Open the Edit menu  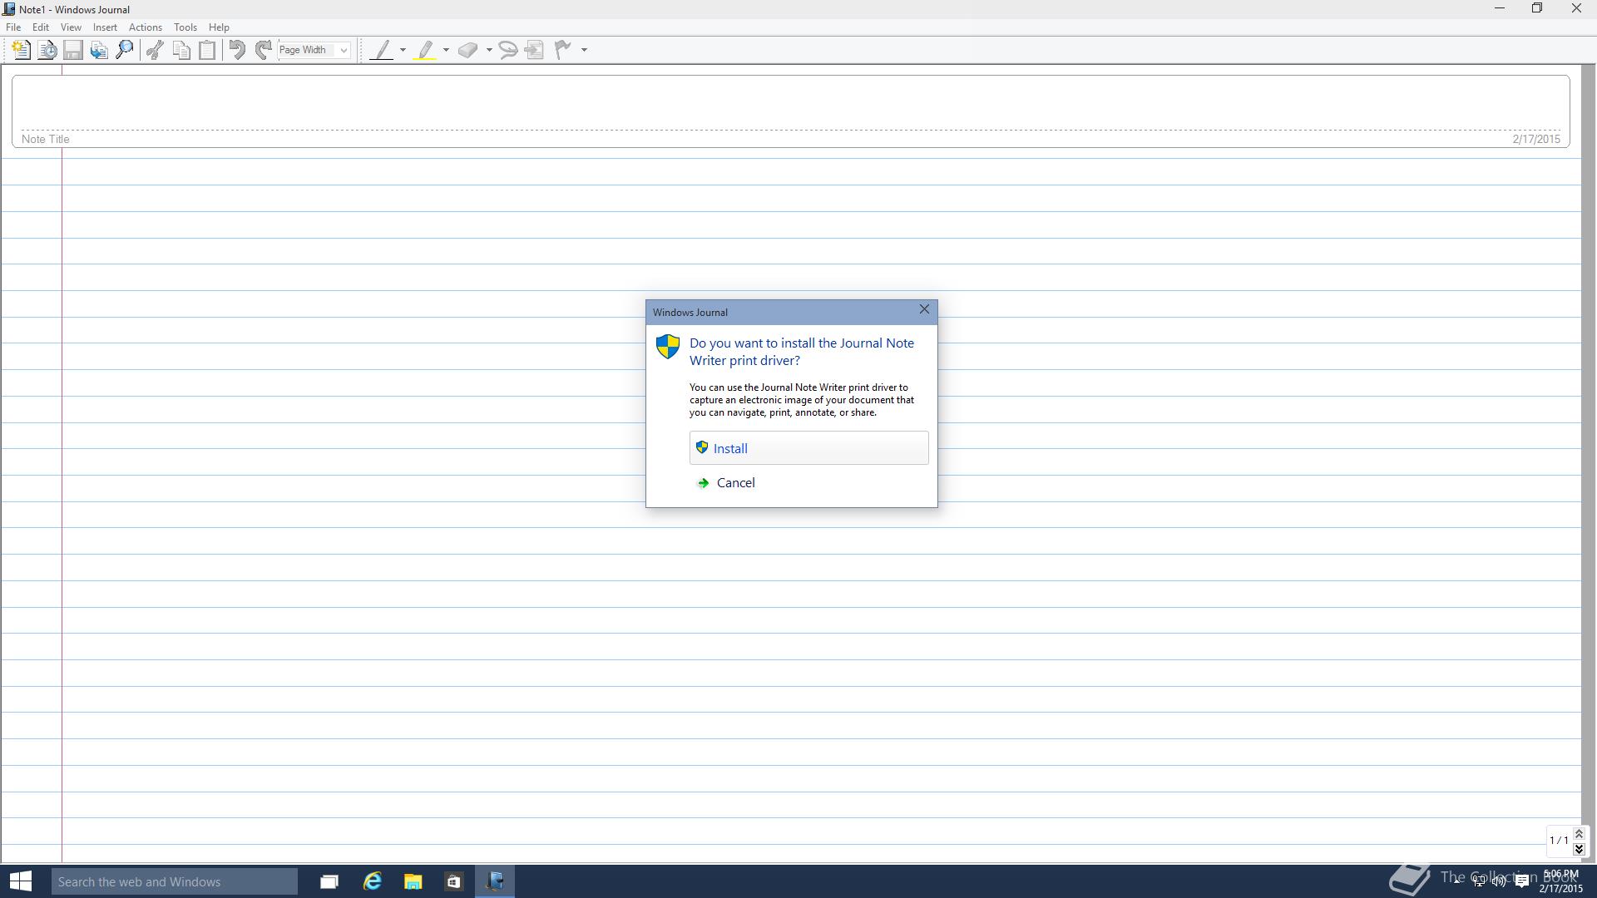click(40, 27)
